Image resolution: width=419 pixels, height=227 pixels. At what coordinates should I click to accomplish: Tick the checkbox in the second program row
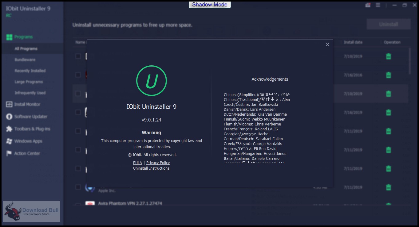point(78,75)
